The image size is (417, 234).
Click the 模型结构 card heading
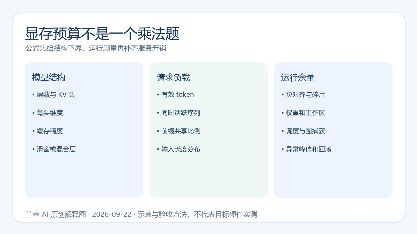[x=49, y=77]
